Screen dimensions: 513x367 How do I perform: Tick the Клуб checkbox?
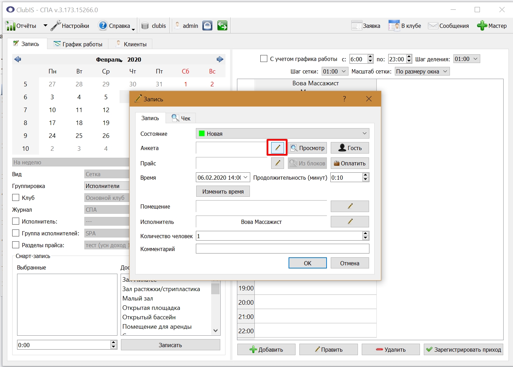tap(16, 197)
